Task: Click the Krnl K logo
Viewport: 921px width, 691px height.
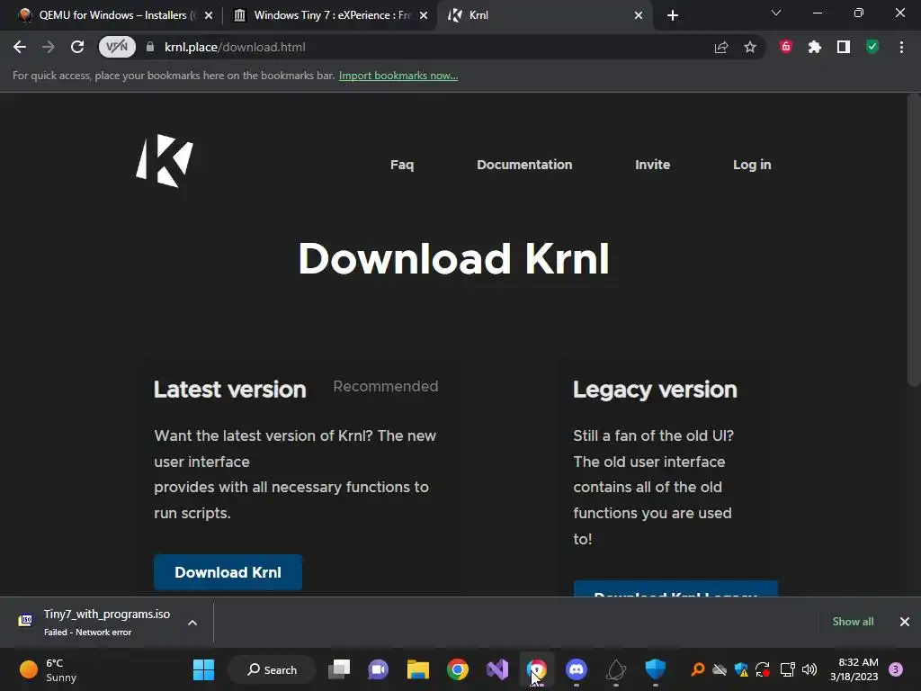Action: click(165, 160)
